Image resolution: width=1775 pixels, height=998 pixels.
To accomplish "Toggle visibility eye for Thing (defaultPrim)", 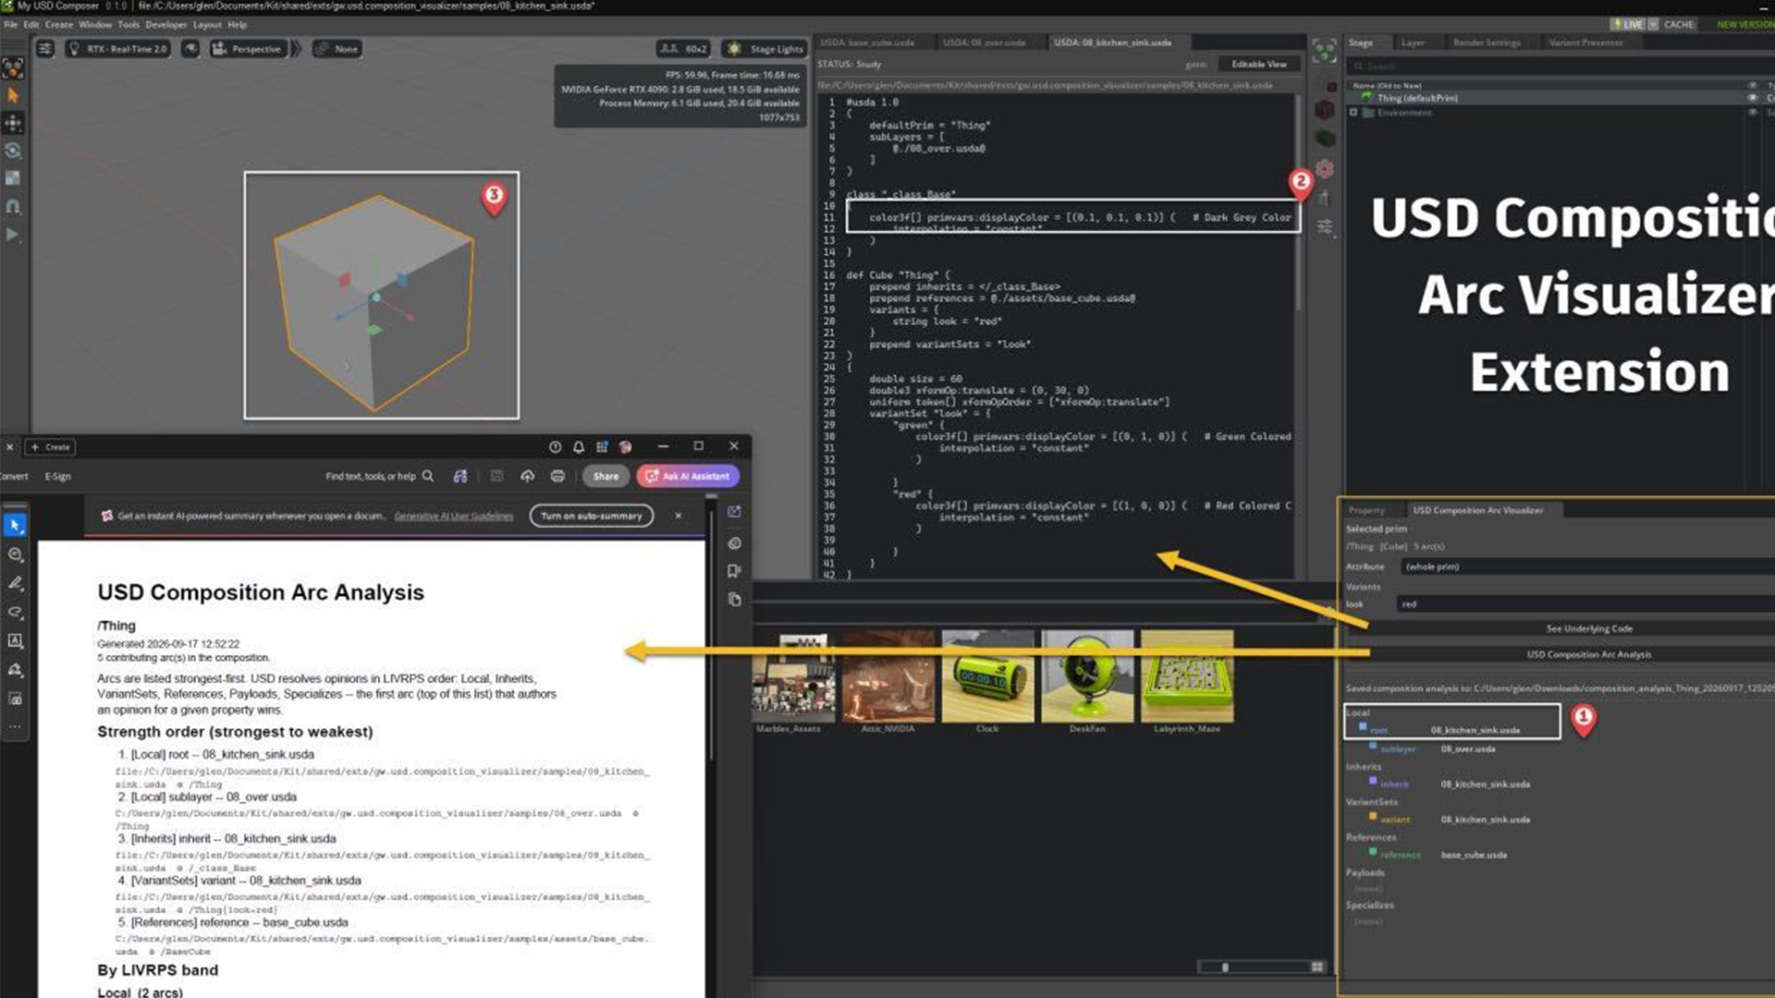I will 1752,98.
